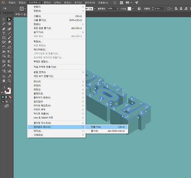191x178 pixels.
Task: Expand 클리핑 마스크(M) submenu
Action: [57, 123]
